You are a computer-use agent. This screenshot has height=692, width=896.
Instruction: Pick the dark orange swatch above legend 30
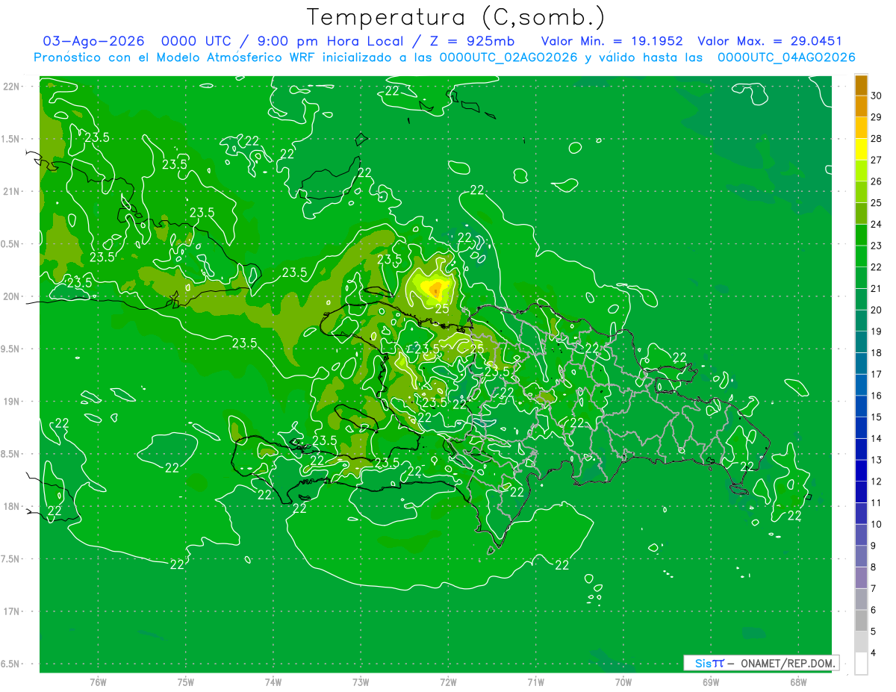tap(861, 85)
